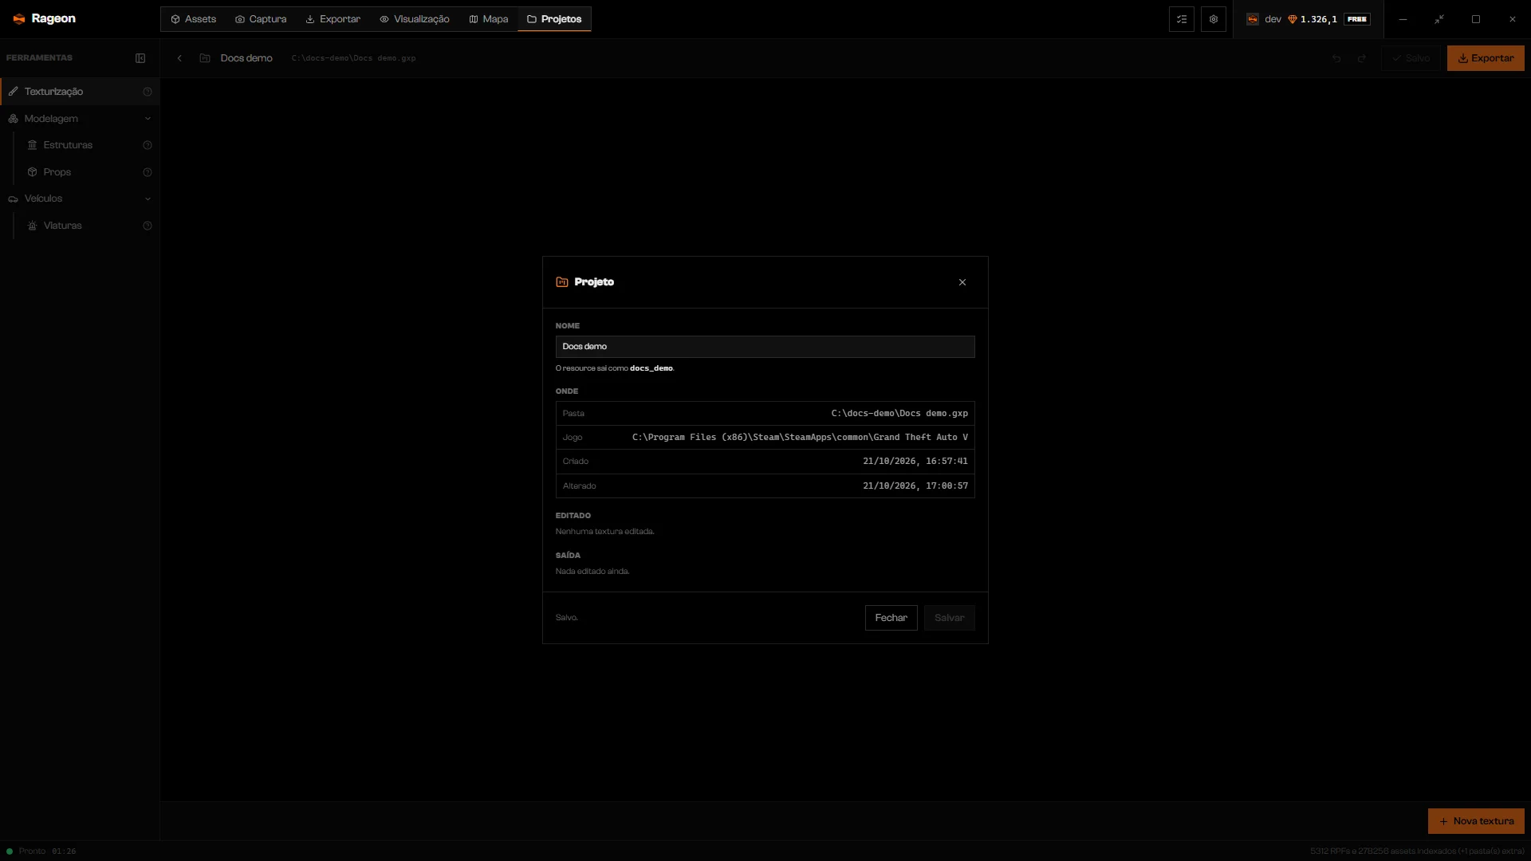Screen dimensions: 1531x861
Task: Click the Salvo status button in toolbar
Action: point(1411,58)
